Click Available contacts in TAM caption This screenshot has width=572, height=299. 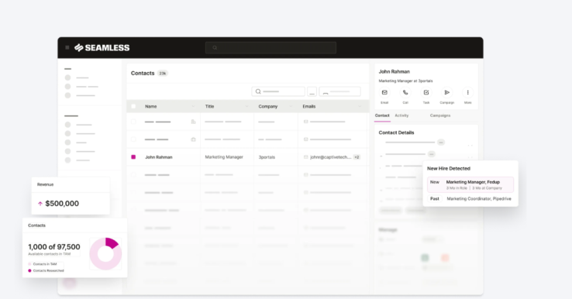pyautogui.click(x=50, y=254)
